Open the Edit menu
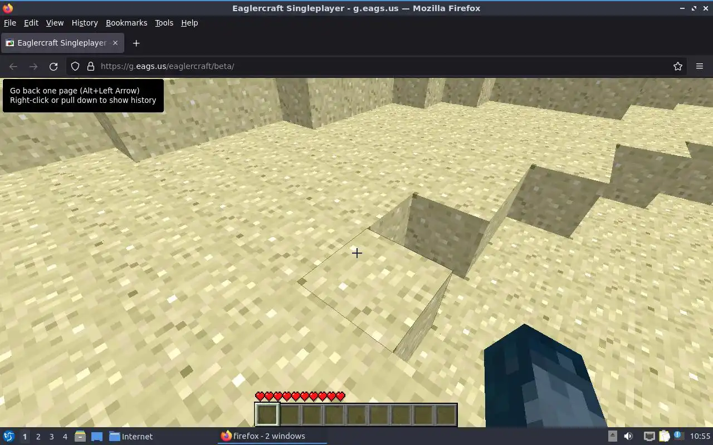This screenshot has height=445, width=713. point(31,23)
